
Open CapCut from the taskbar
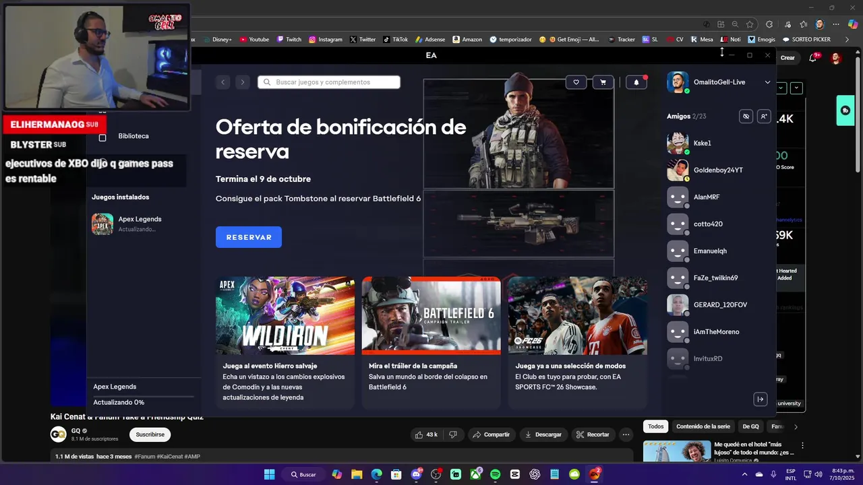coord(515,474)
